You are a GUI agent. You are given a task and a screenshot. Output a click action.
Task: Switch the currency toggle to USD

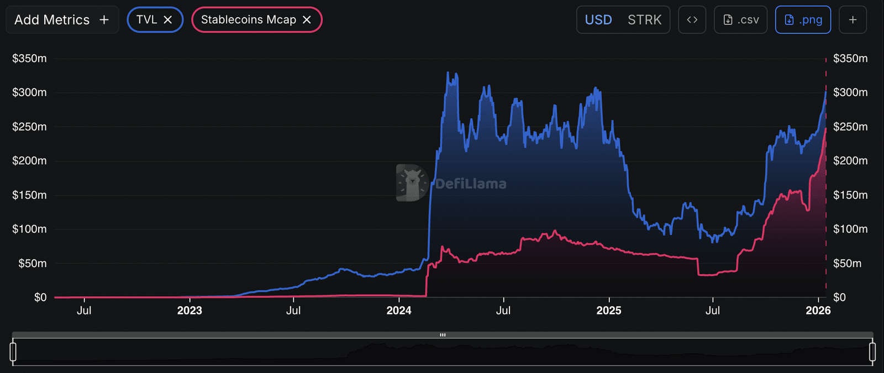pos(598,20)
